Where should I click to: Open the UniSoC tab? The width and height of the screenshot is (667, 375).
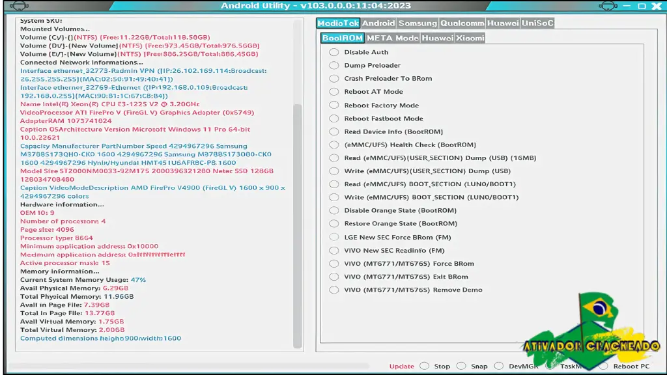pyautogui.click(x=537, y=23)
